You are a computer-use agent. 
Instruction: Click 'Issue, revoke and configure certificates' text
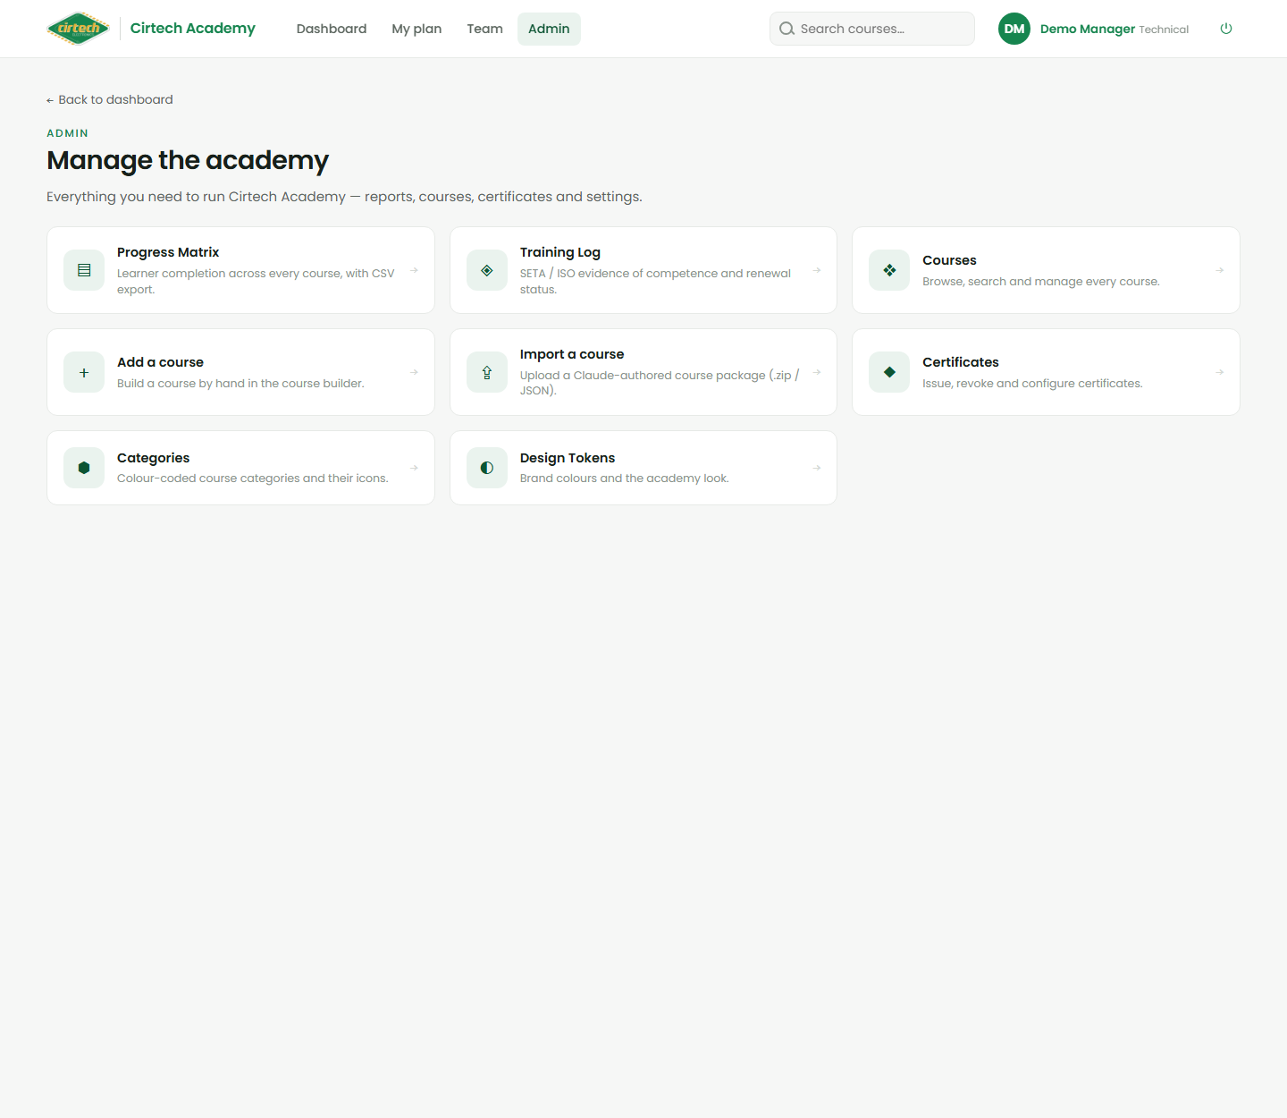[x=1032, y=384]
